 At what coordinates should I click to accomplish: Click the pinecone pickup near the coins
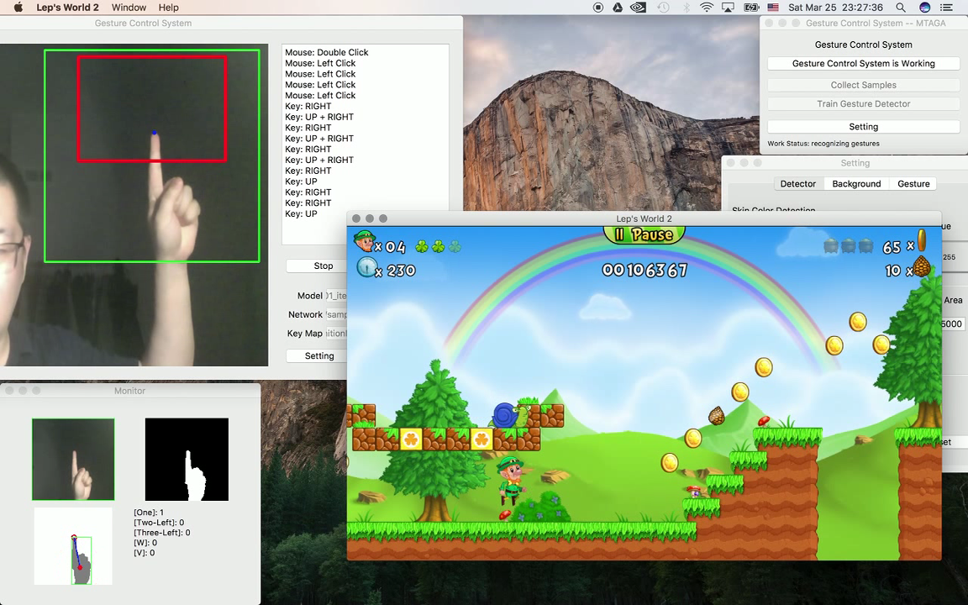point(716,415)
